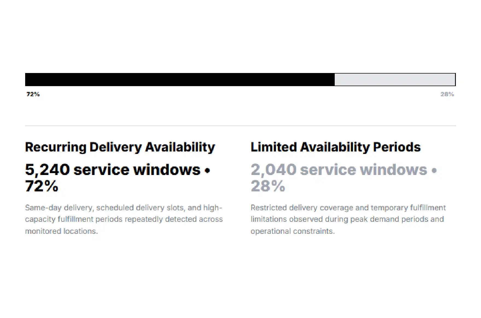Click the black 72% progress bar segment
The height and width of the screenshot is (318, 481).
click(180, 80)
